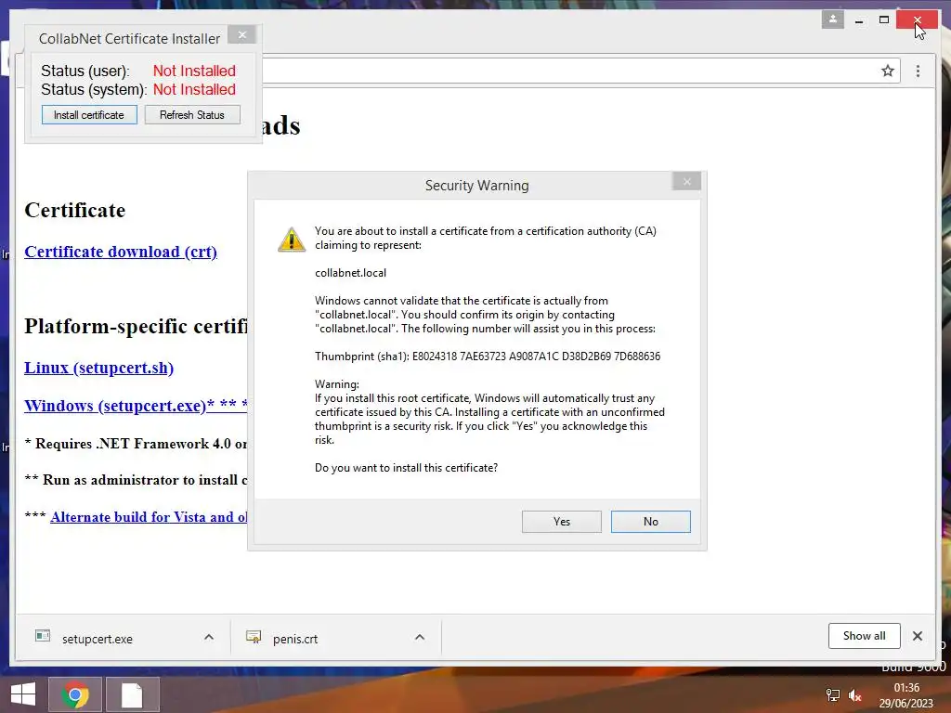The width and height of the screenshot is (951, 713).
Task: Open the Windows Start button
Action: tap(23, 694)
